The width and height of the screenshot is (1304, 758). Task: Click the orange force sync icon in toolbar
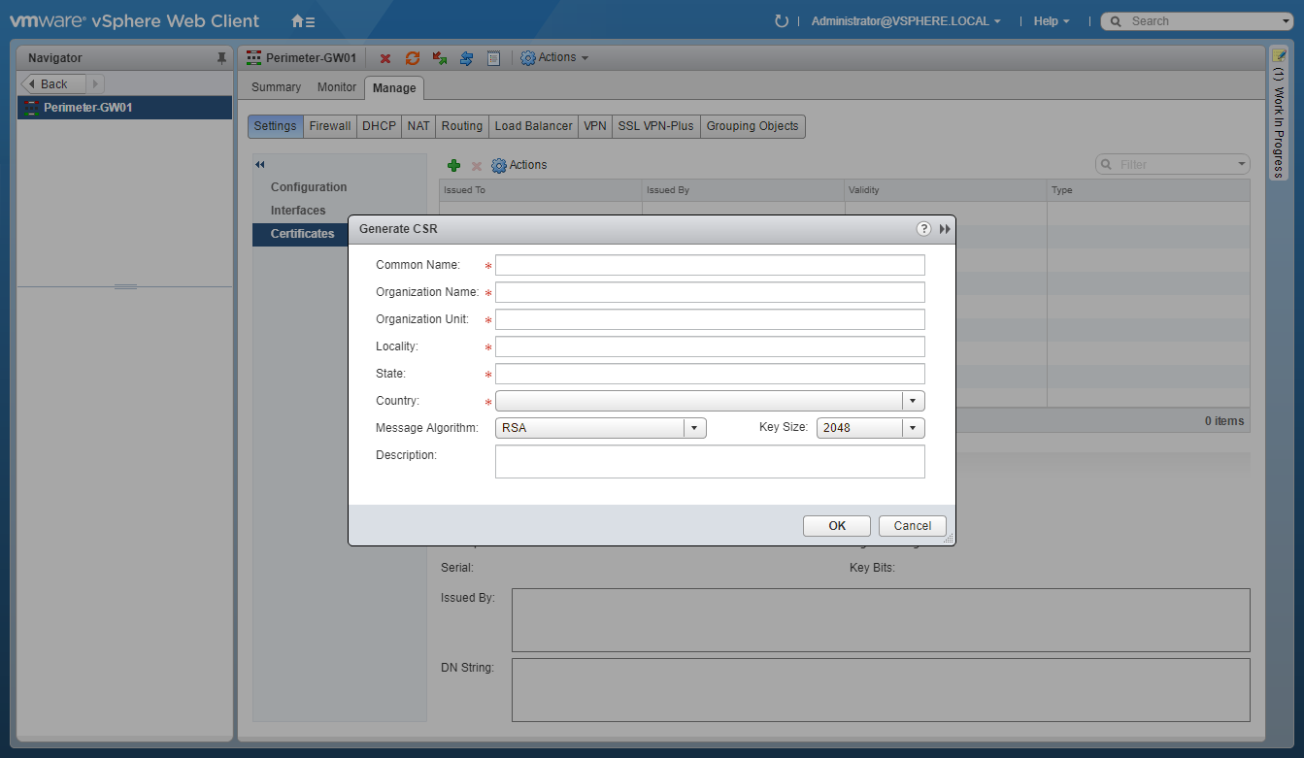point(413,58)
